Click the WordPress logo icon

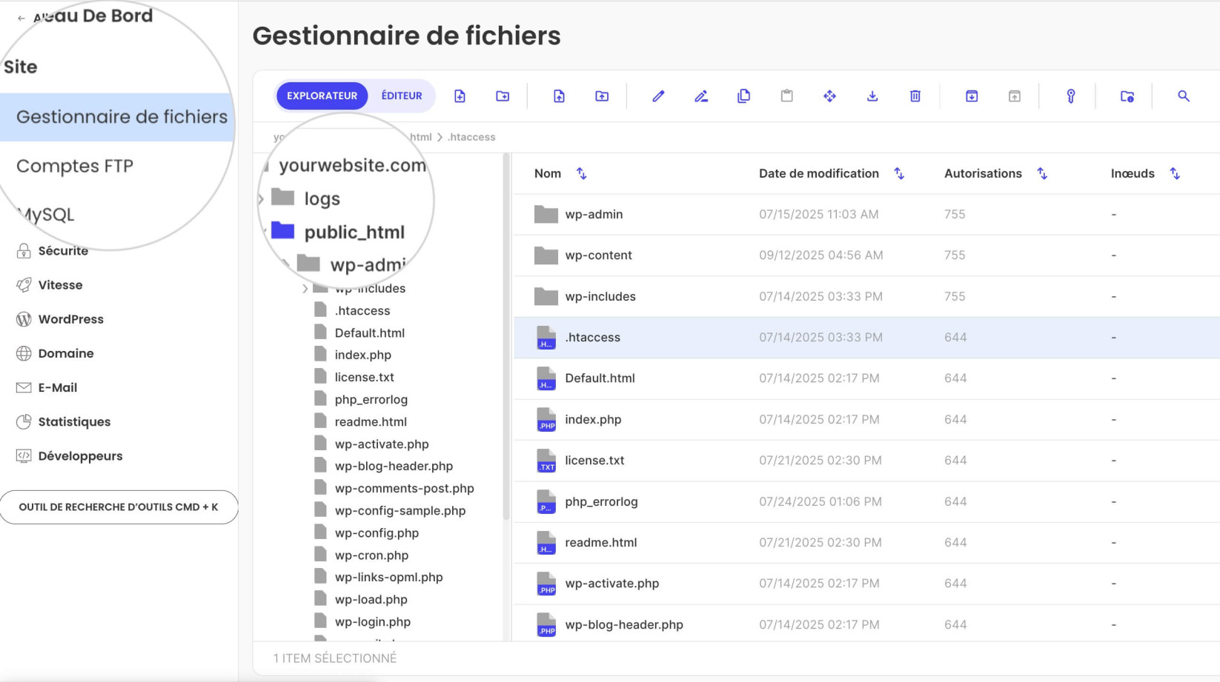coord(24,319)
